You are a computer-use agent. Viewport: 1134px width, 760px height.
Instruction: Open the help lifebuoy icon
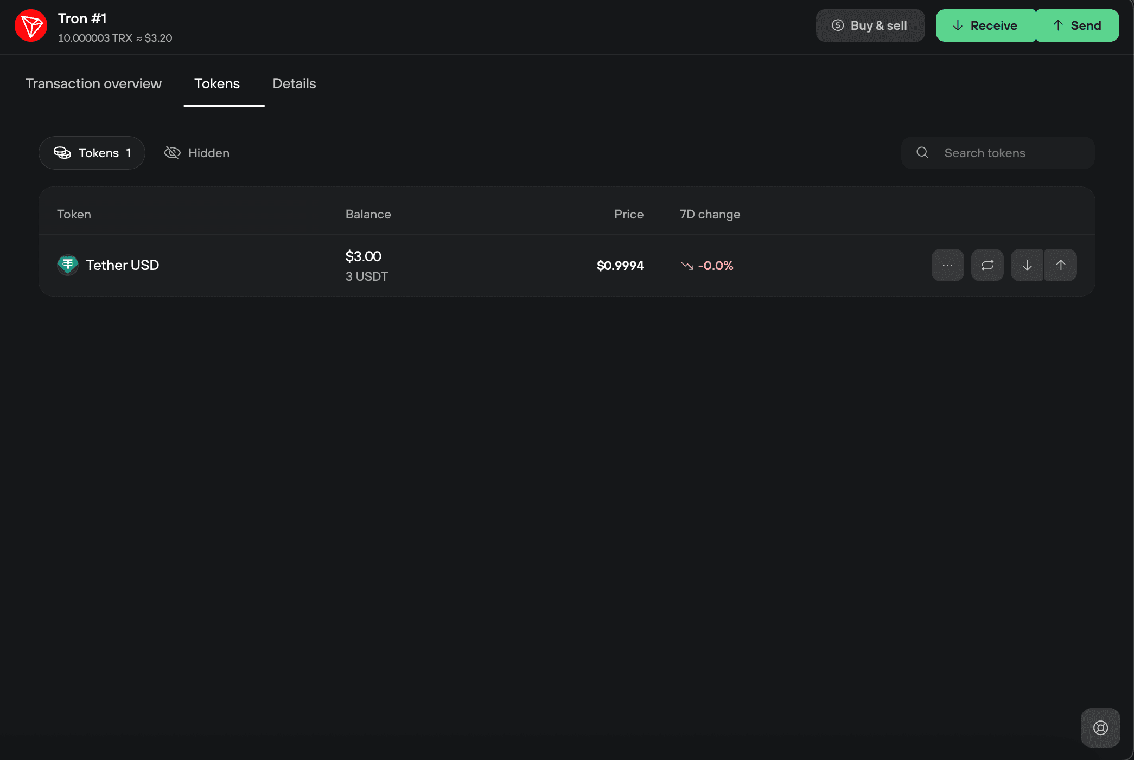tap(1100, 727)
